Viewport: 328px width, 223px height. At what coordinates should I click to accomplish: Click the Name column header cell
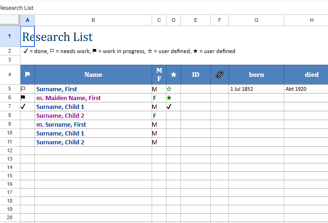93,74
